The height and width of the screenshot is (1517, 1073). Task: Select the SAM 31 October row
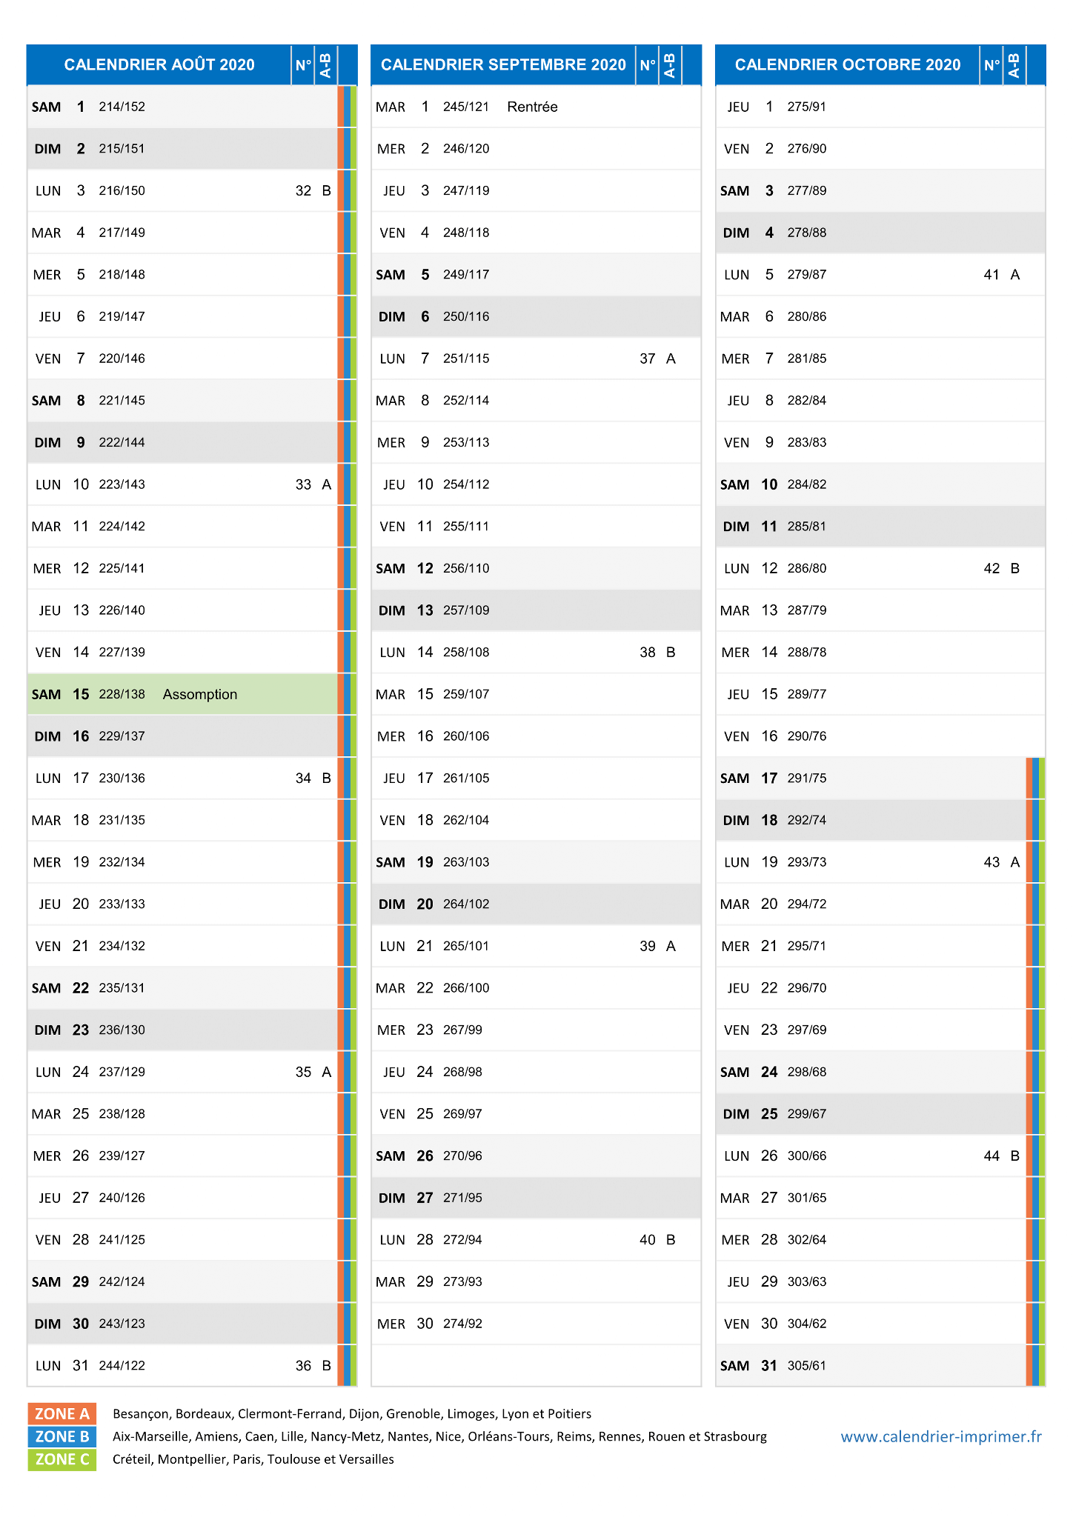pyautogui.click(x=871, y=1365)
